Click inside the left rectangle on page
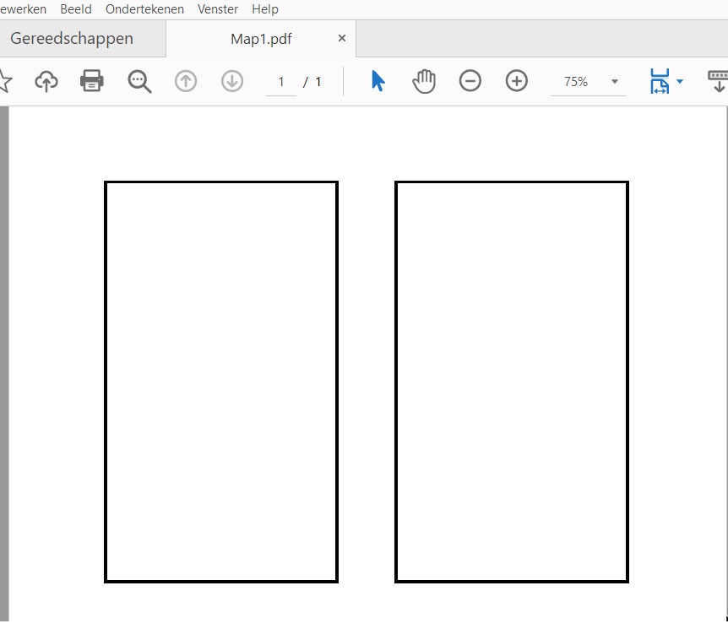Viewport: 728px width, 629px height. click(x=221, y=382)
